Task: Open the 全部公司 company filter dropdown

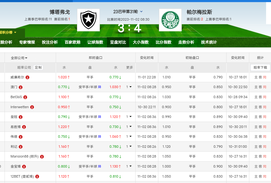Action: point(19,58)
